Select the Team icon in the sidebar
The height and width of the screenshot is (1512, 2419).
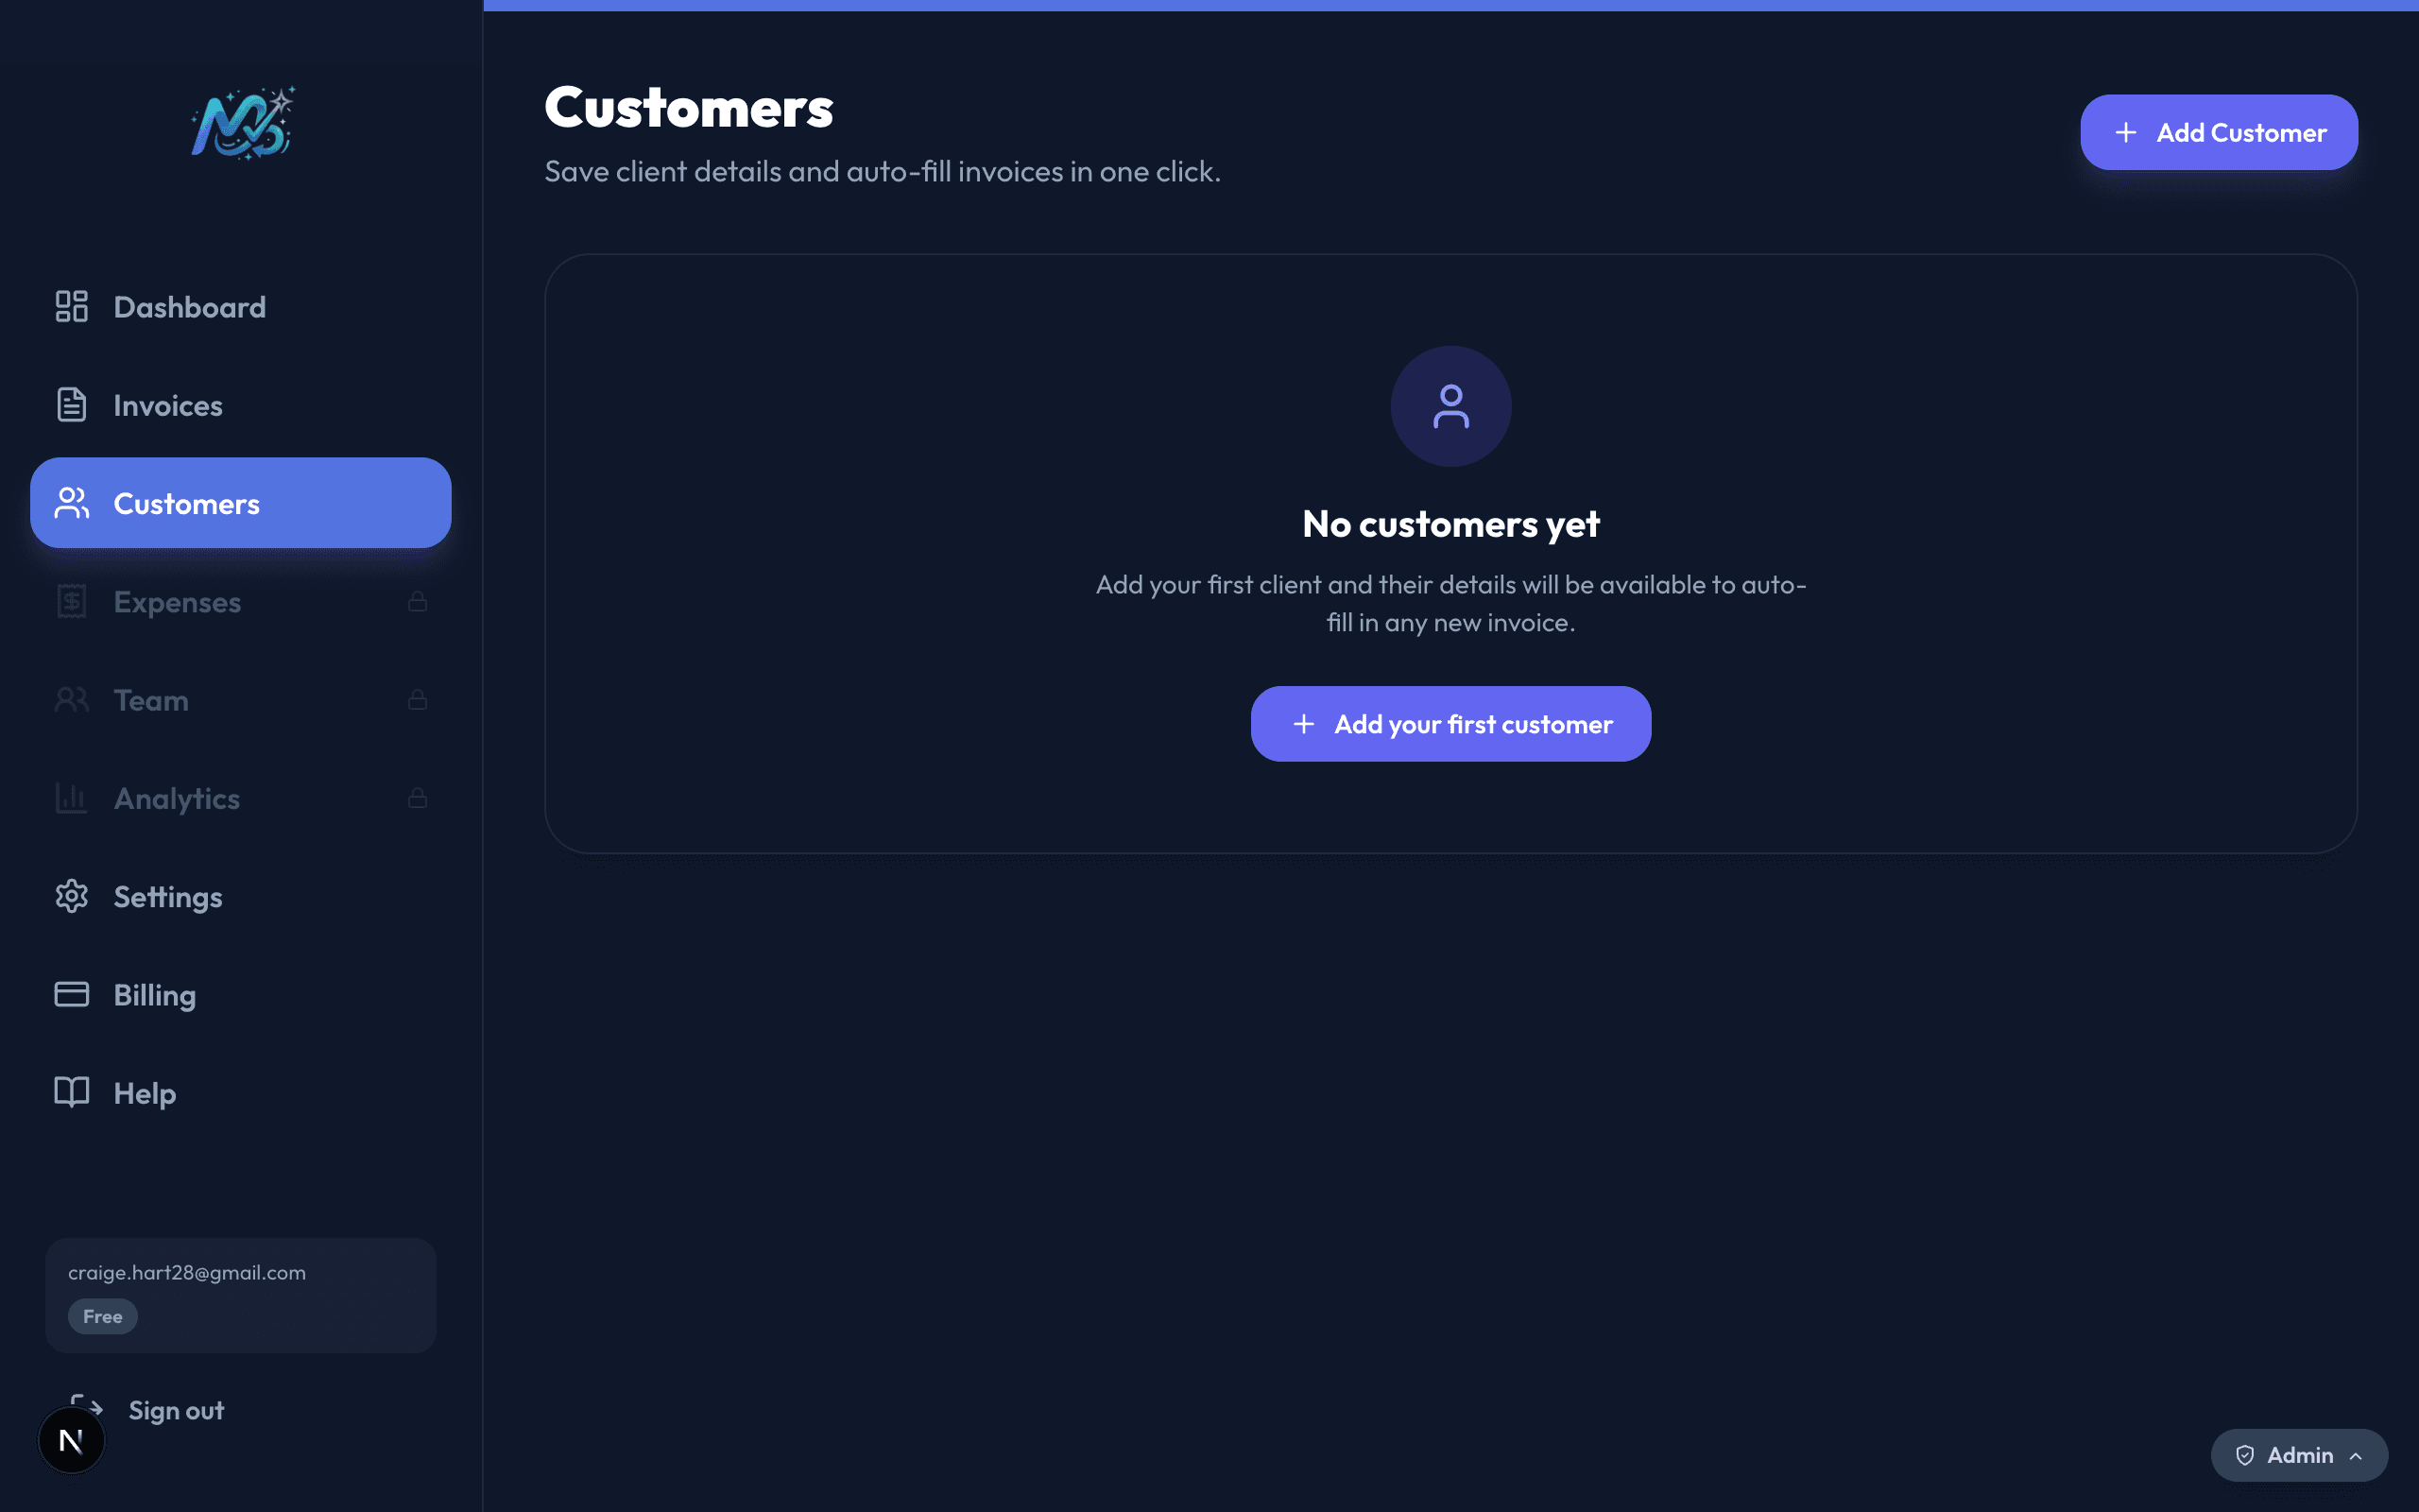pyautogui.click(x=71, y=699)
